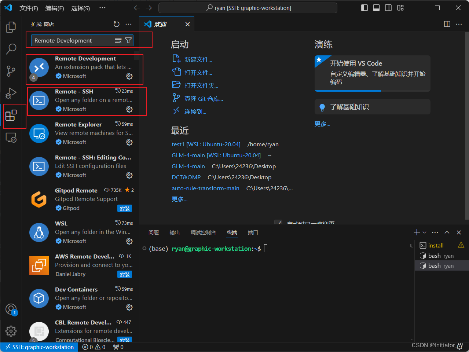Open the Search view in activity bar
Screen dimensions: 469x352
tap(11, 48)
